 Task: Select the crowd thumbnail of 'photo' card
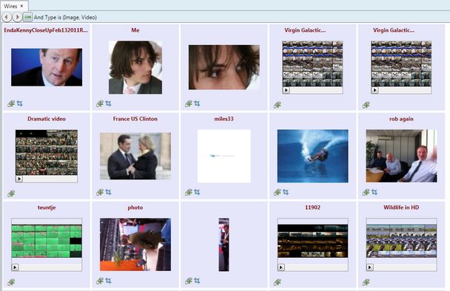tap(135, 244)
